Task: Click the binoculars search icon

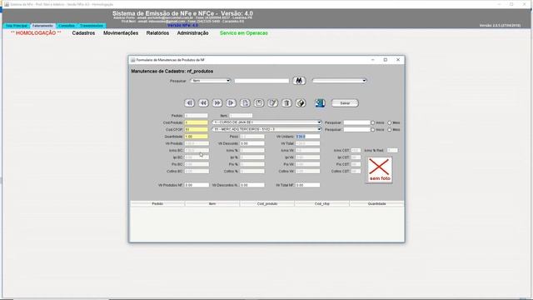Action: (x=299, y=81)
